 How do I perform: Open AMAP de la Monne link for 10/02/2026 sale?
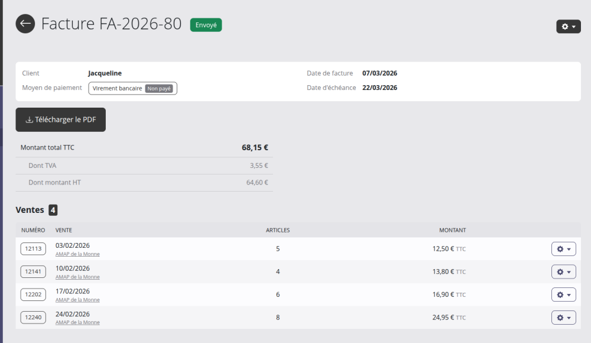pos(77,277)
